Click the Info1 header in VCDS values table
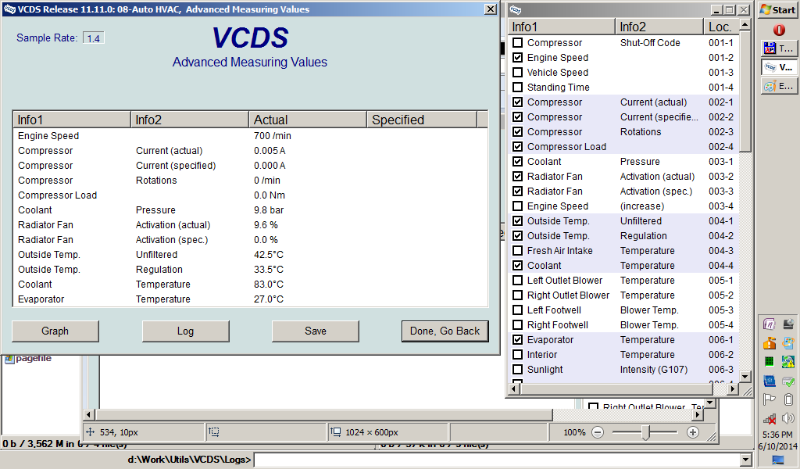This screenshot has height=469, width=800. coord(72,120)
